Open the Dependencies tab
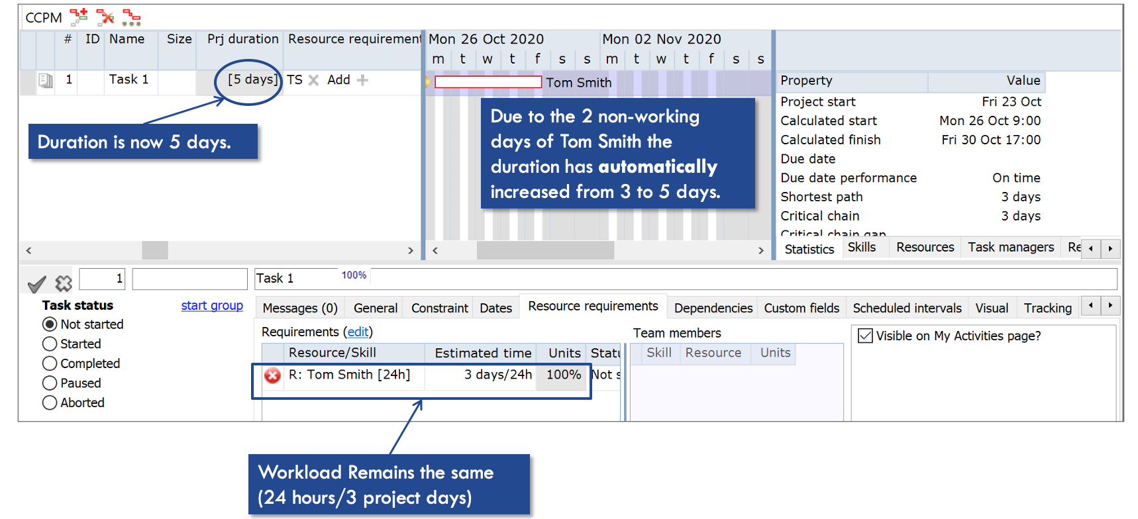Image resolution: width=1138 pixels, height=519 pixels. tap(713, 308)
